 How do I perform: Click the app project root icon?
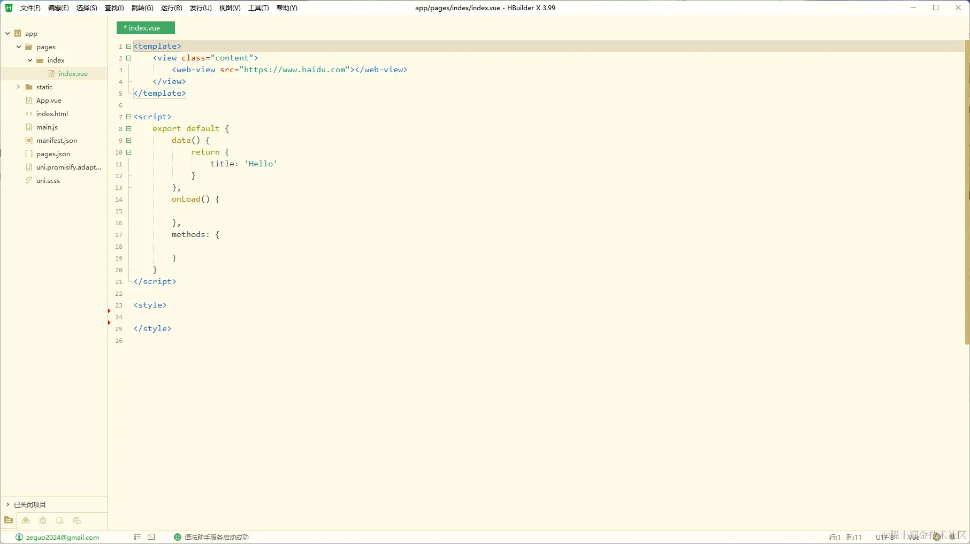click(x=18, y=33)
